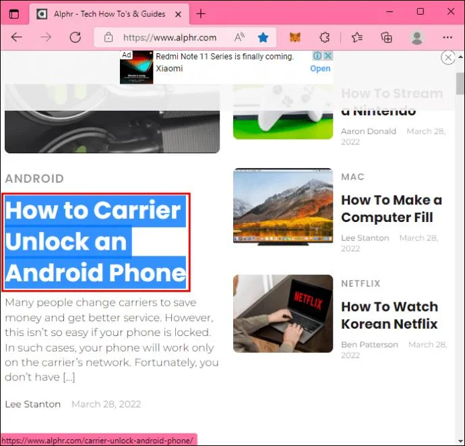Image resolution: width=465 pixels, height=446 pixels.
Task: Click the ad info icon
Action: pyautogui.click(x=317, y=55)
